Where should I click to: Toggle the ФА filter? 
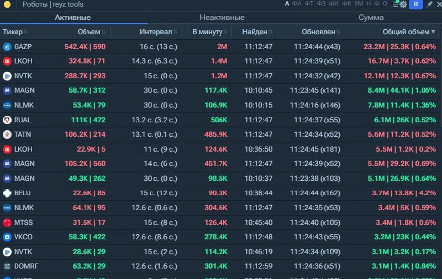[x=297, y=4]
